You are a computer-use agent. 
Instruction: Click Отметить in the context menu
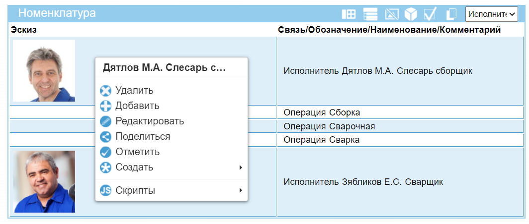137,152
